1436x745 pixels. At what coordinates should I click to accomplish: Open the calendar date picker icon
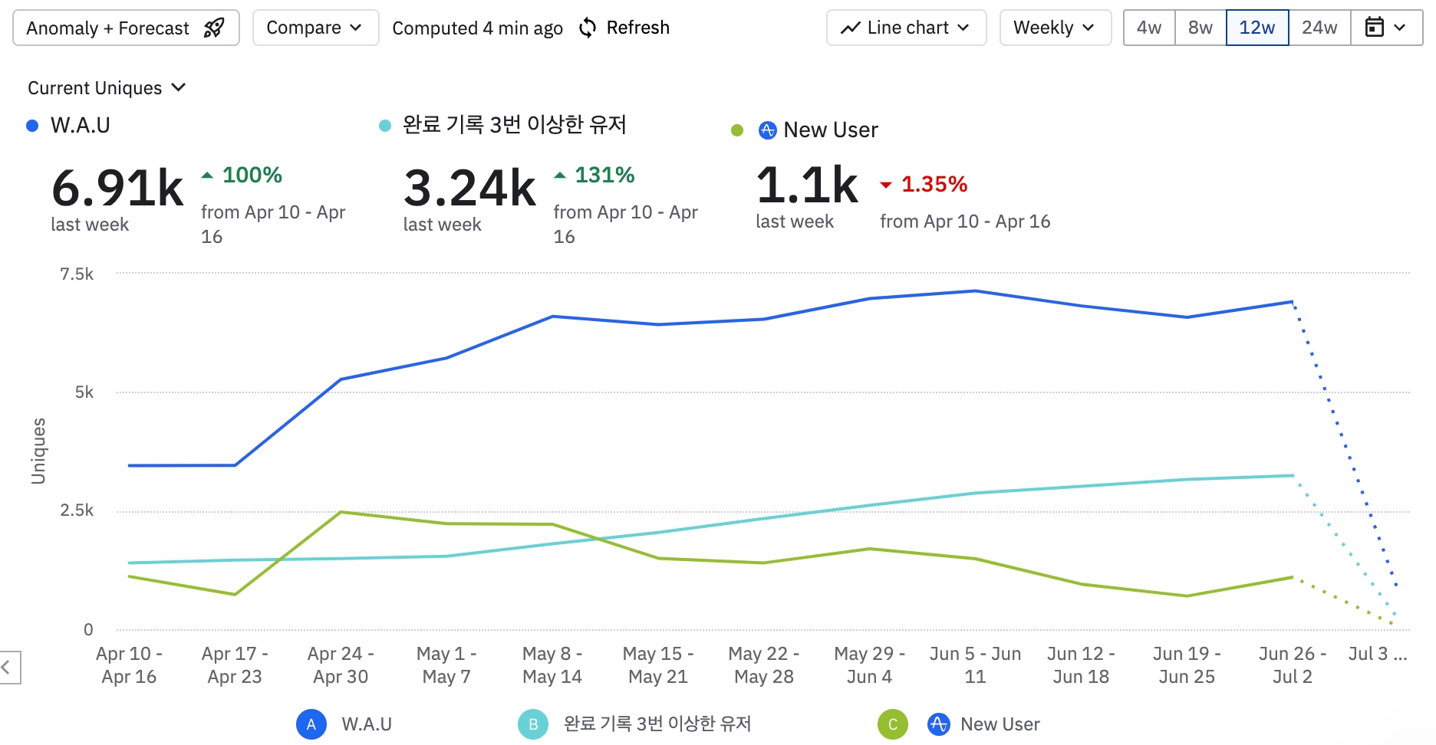pyautogui.click(x=1375, y=28)
